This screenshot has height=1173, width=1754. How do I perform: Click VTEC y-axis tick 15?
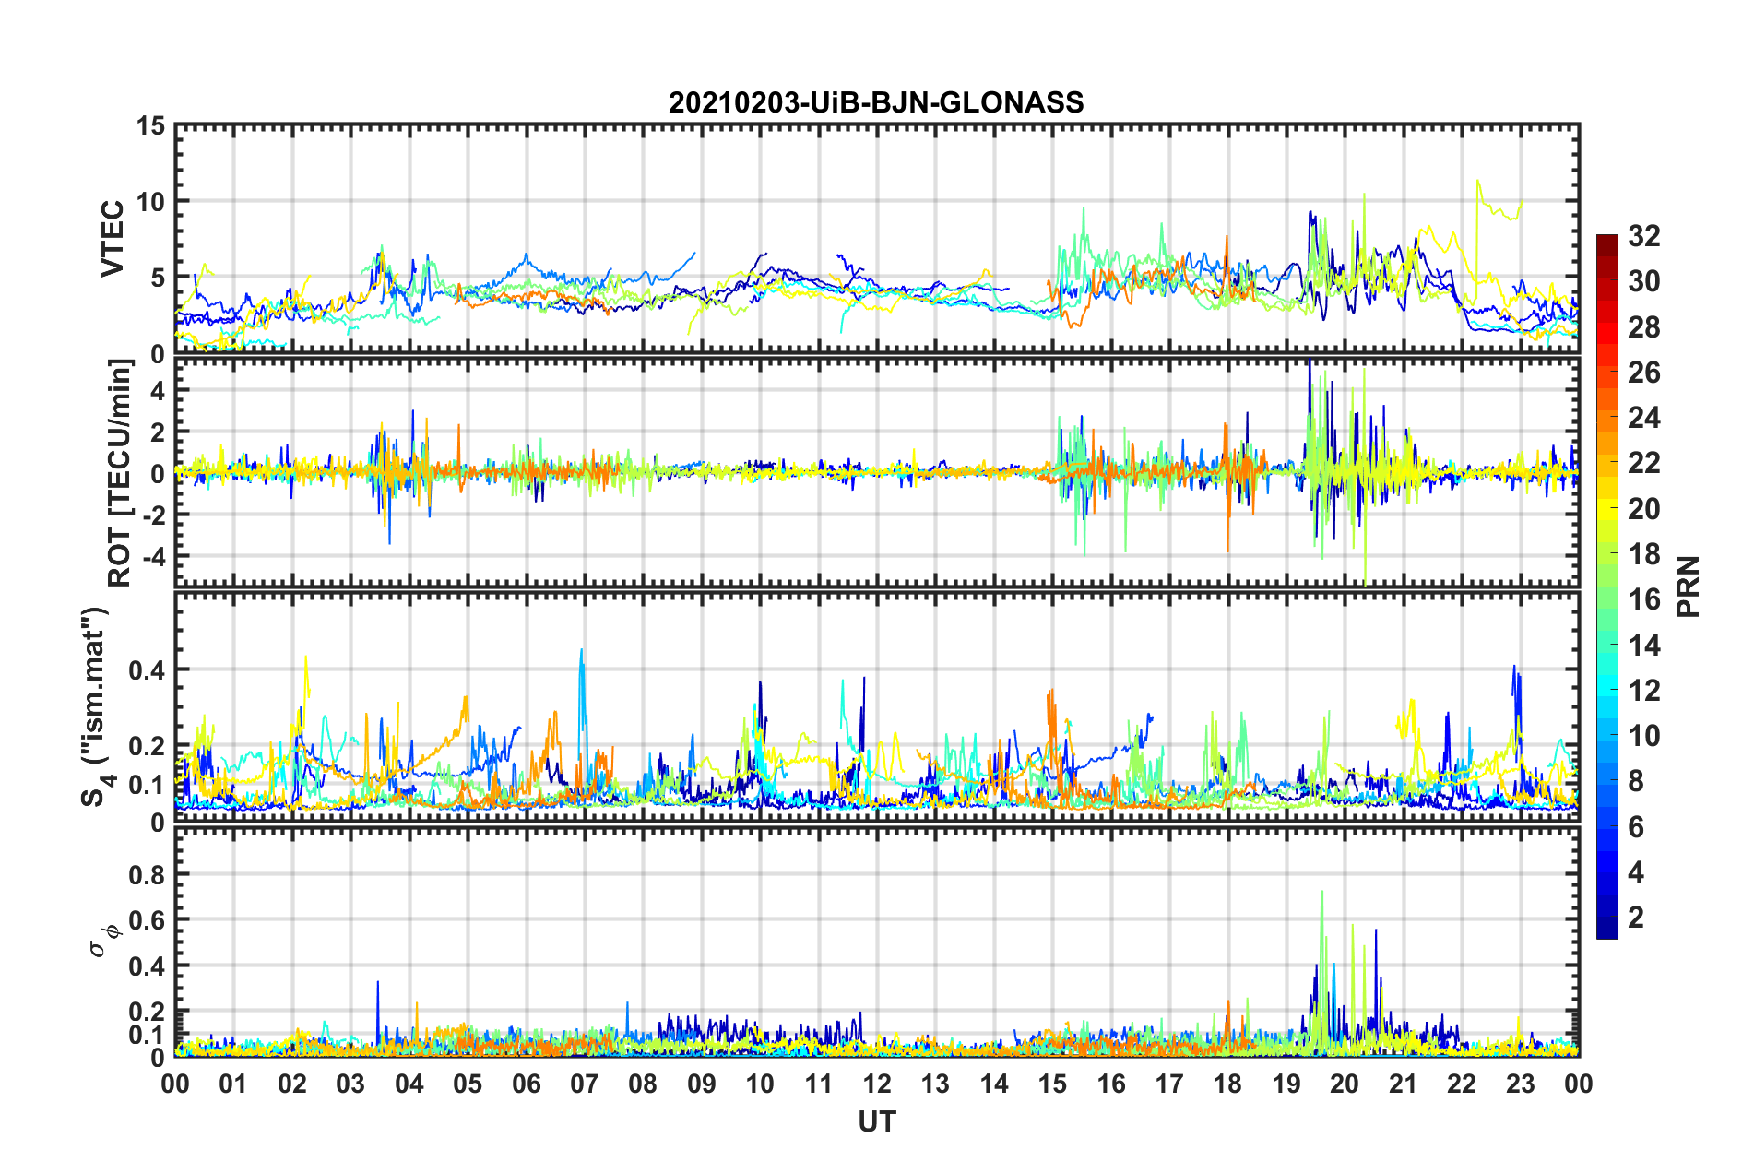(151, 125)
